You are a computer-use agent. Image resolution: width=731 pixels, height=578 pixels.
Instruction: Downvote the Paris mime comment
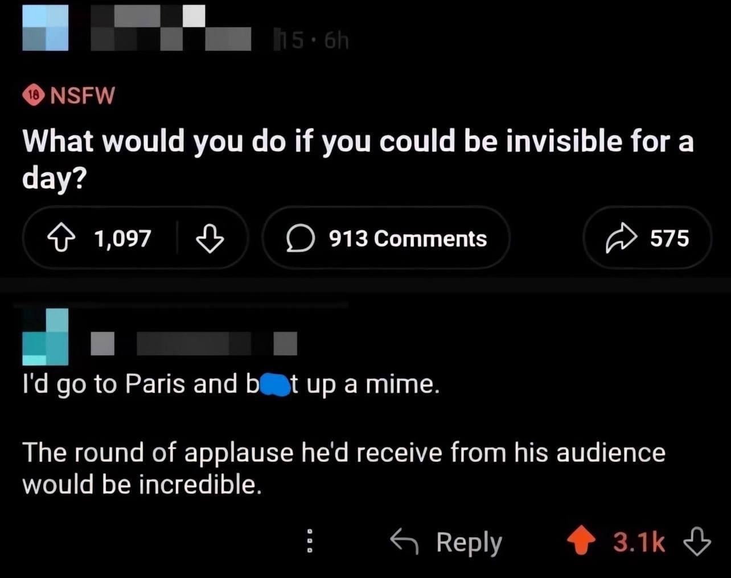697,542
